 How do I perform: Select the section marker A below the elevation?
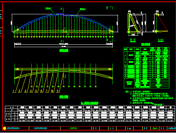62,41
